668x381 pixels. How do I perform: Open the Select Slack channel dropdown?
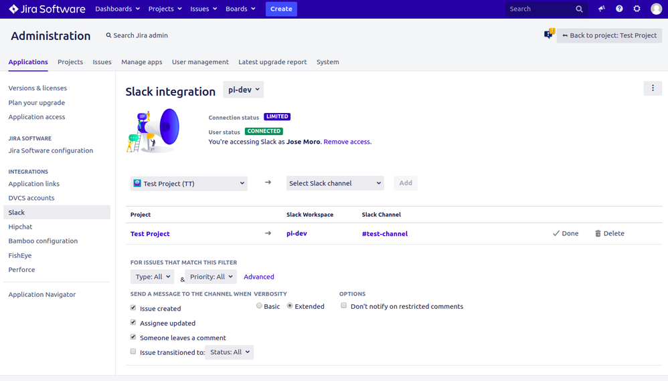(335, 183)
